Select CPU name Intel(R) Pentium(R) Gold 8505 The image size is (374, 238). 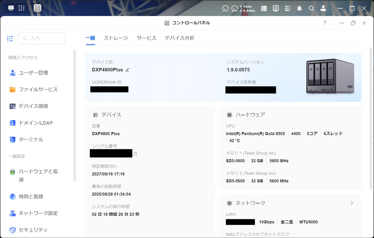pos(256,134)
